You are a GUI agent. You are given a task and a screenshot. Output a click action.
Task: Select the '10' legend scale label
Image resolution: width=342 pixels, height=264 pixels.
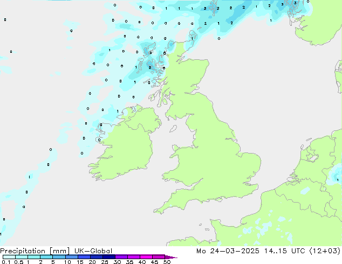(67, 262)
